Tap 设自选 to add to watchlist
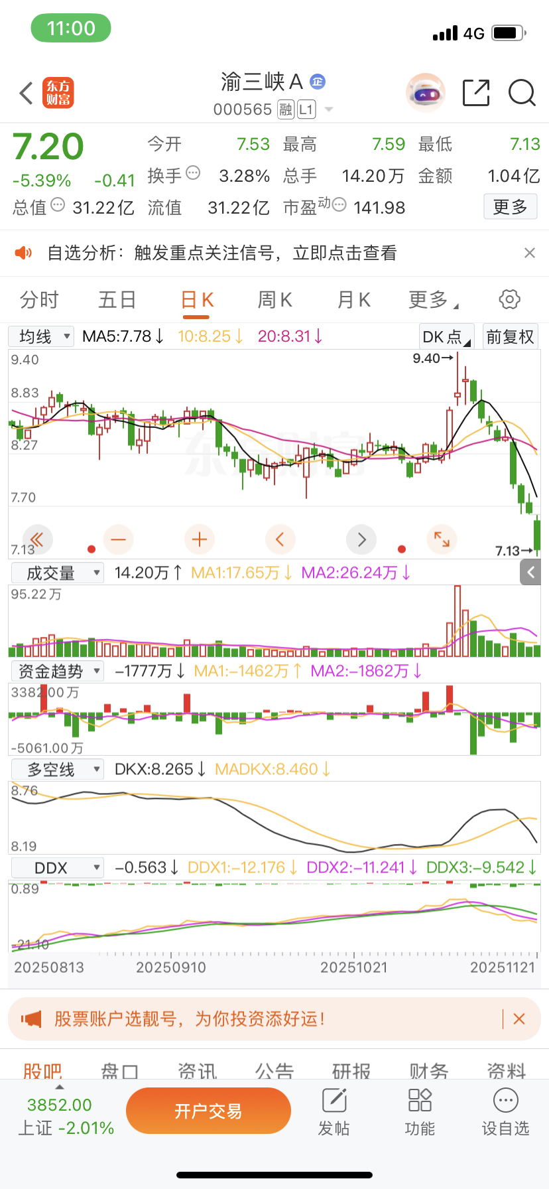Screen dimensions: 549x1189 [505, 1113]
